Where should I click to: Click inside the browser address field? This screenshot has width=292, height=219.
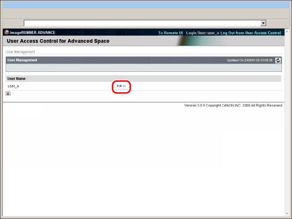(142, 23)
